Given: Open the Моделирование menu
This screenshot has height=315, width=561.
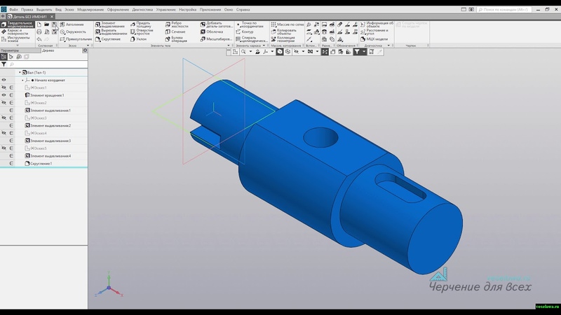Looking at the screenshot, I should (90, 10).
